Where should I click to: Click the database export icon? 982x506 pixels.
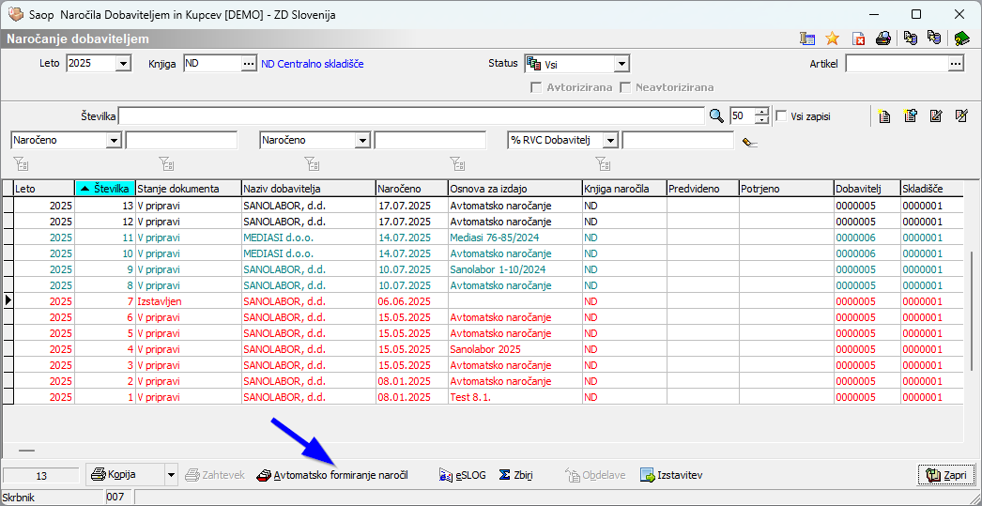[911, 38]
